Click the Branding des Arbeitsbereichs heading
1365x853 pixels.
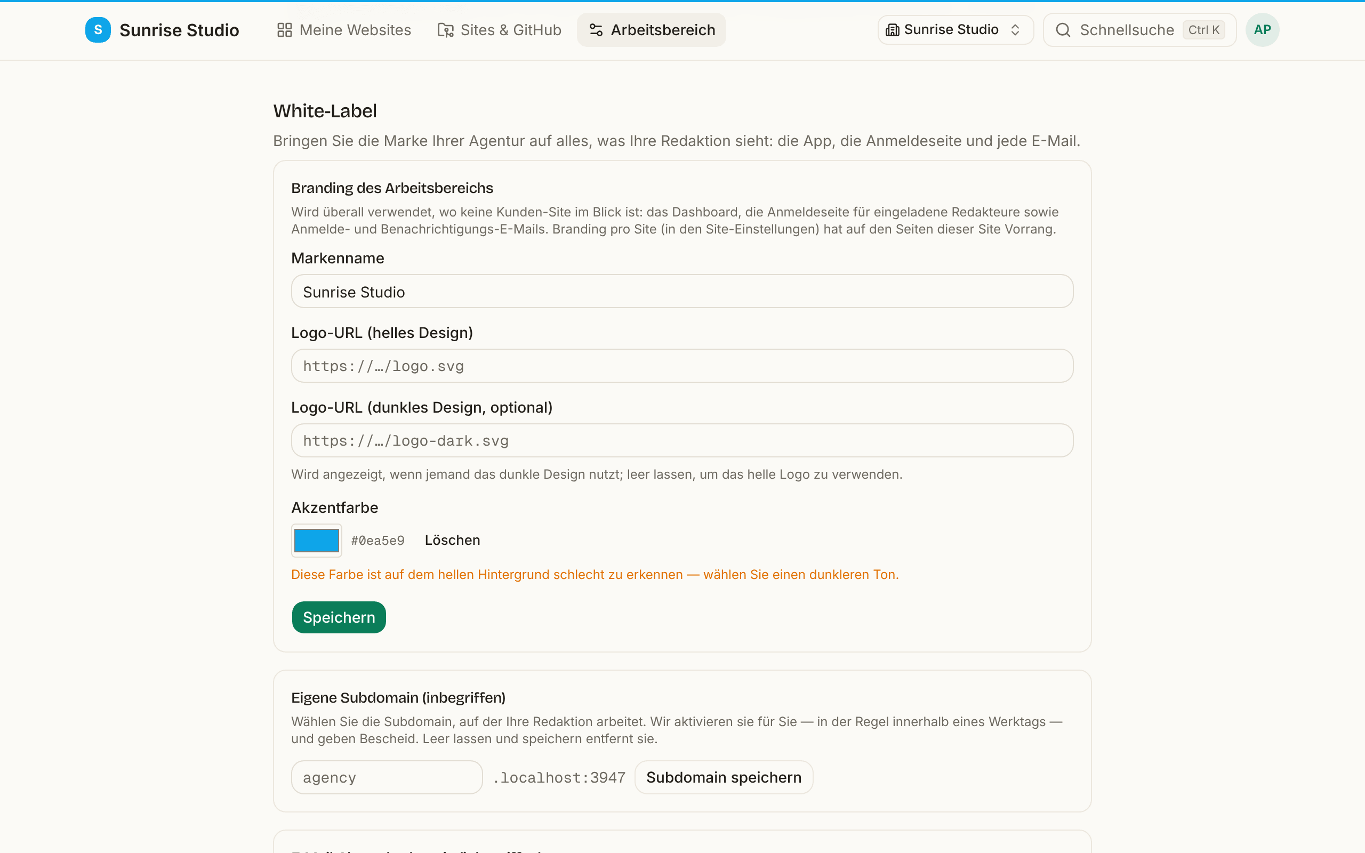tap(392, 188)
